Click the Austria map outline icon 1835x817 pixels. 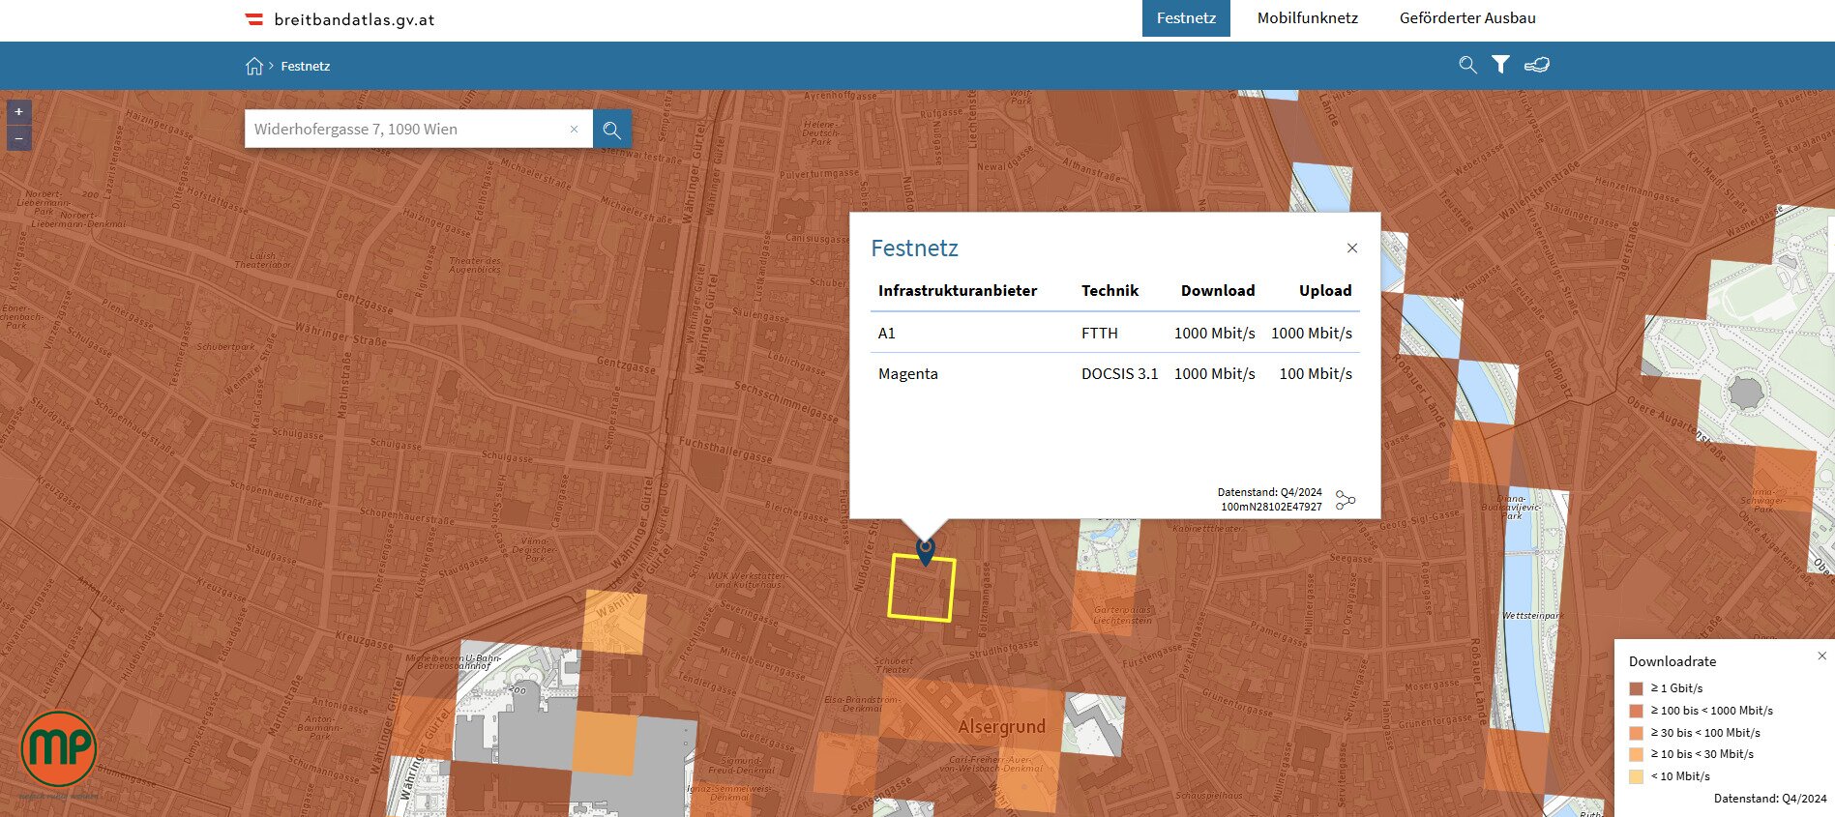[x=1537, y=65]
